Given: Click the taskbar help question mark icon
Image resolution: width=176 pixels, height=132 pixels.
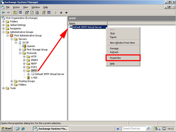Looking at the screenshot, I should (x=118, y=128).
